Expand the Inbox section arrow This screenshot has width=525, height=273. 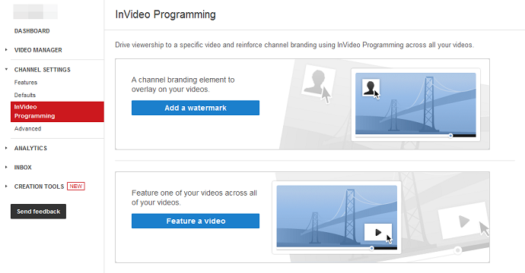tap(6, 167)
